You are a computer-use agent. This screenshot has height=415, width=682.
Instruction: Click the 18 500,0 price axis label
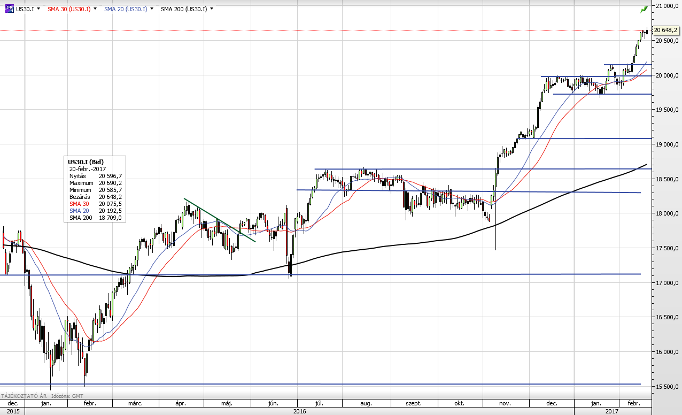point(666,179)
